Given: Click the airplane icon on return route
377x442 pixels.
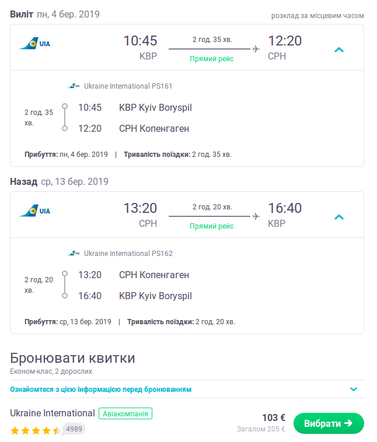Looking at the screenshot, I should [256, 216].
